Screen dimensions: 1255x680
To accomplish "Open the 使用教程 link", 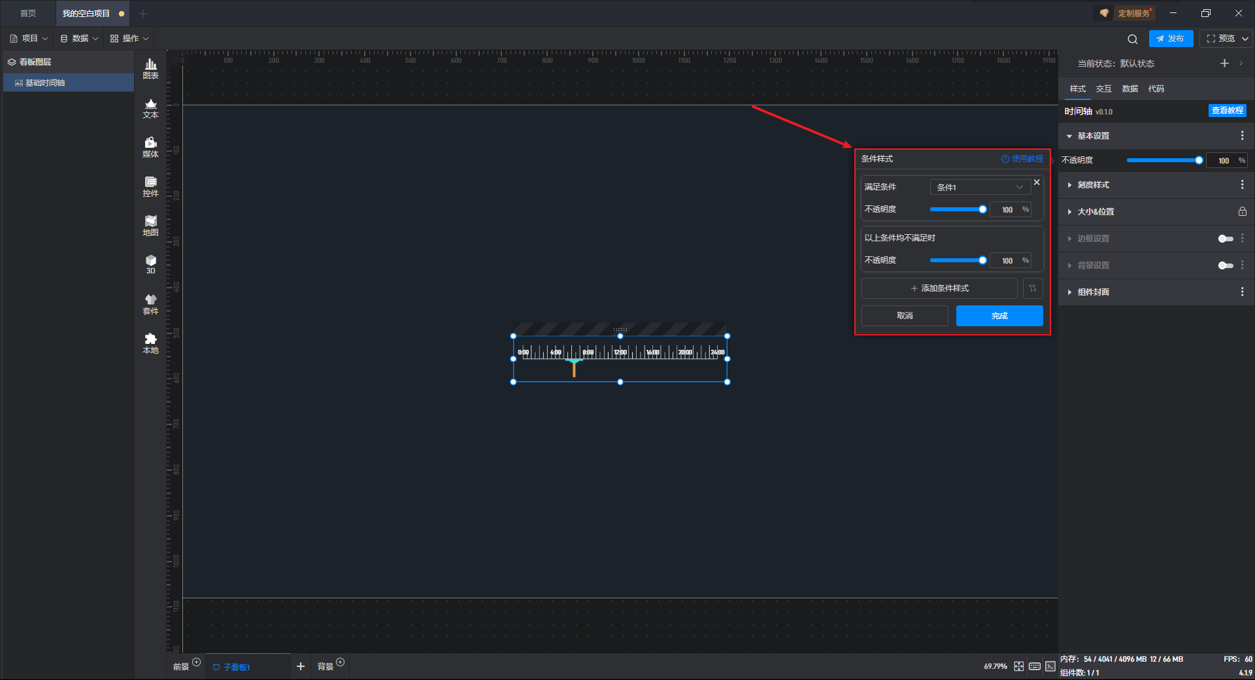I will 1022,159.
